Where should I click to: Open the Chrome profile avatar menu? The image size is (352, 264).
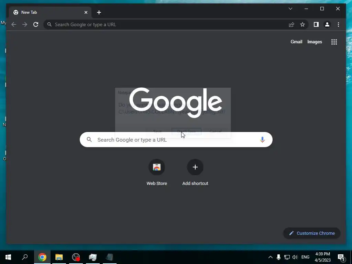click(x=327, y=24)
